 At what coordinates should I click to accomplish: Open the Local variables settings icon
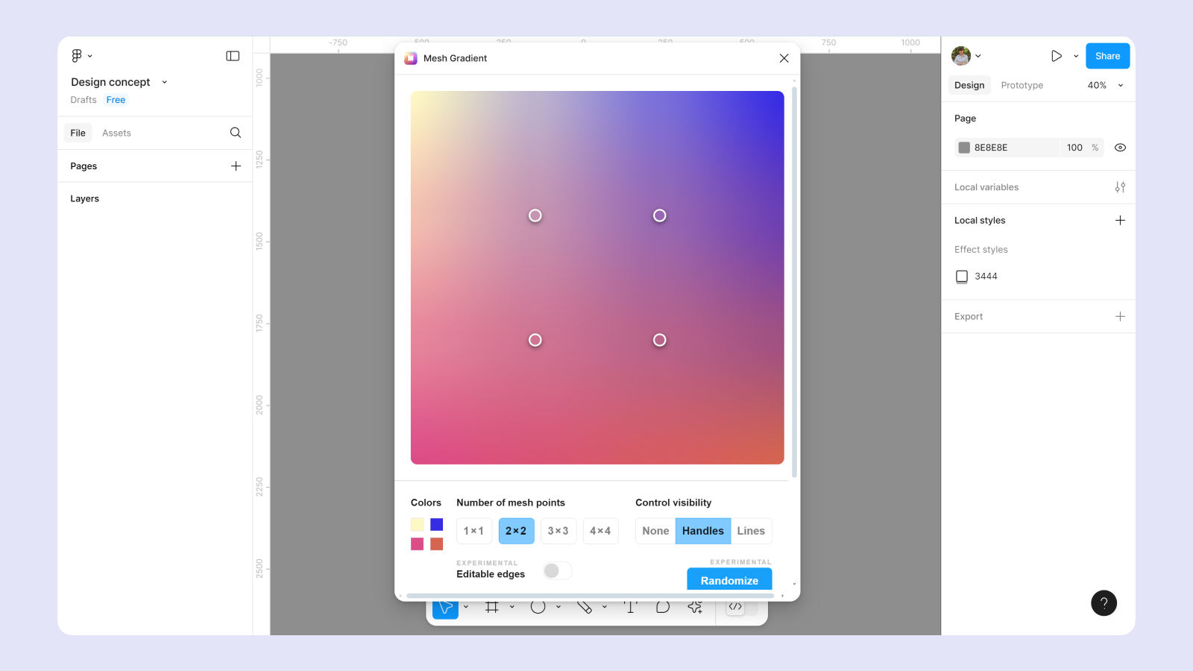(1120, 186)
